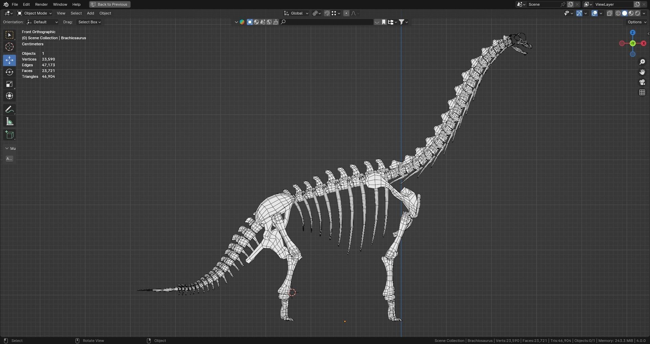Viewport: 650px width, 344px height.
Task: Open the File menu
Action: click(x=15, y=4)
